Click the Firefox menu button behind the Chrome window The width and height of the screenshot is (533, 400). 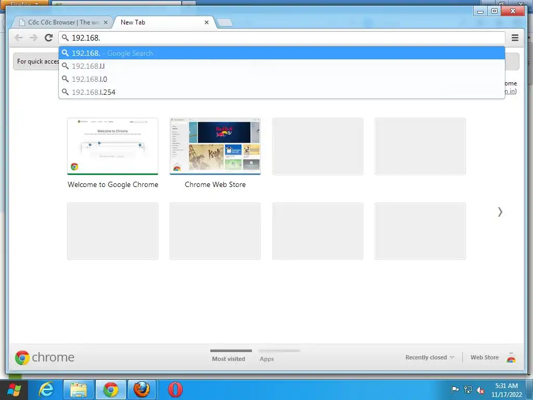[24, 3]
